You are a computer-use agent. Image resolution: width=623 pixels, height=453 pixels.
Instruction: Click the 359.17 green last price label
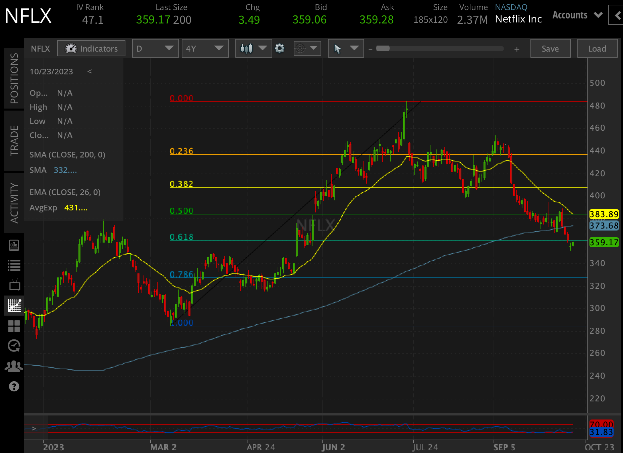point(604,242)
